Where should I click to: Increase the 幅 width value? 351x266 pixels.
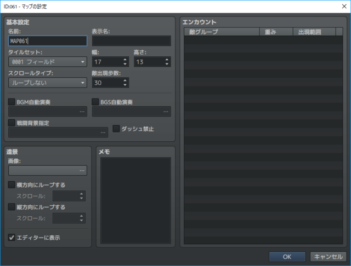(125, 60)
